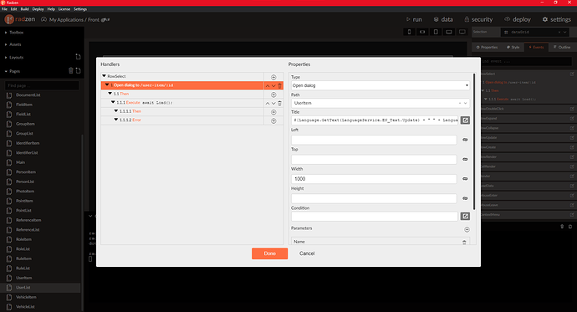Move the Execute await Load handler up
577x312 pixels.
pyautogui.click(x=268, y=104)
